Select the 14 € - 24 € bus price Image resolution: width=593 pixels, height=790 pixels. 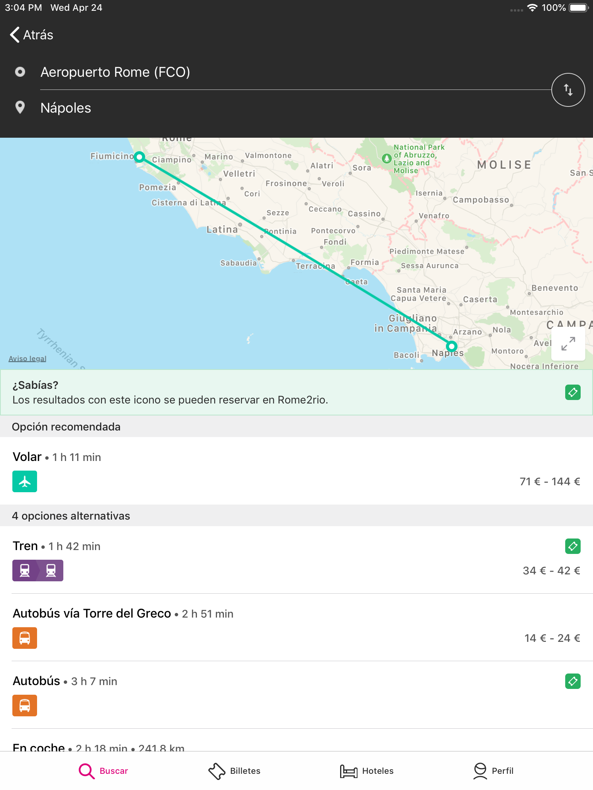[x=552, y=638]
